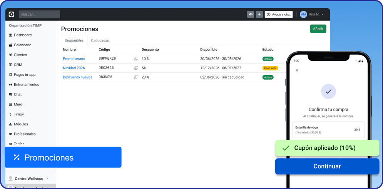This screenshot has height=189, width=383.
Task: Open the Ayuda y chat button
Action: [279, 14]
